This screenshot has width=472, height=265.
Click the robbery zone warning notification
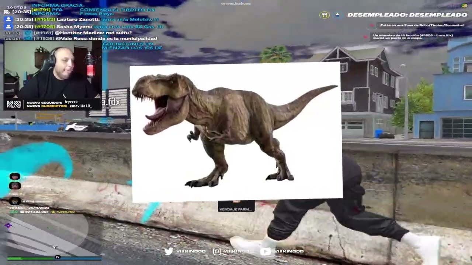tap(421, 25)
